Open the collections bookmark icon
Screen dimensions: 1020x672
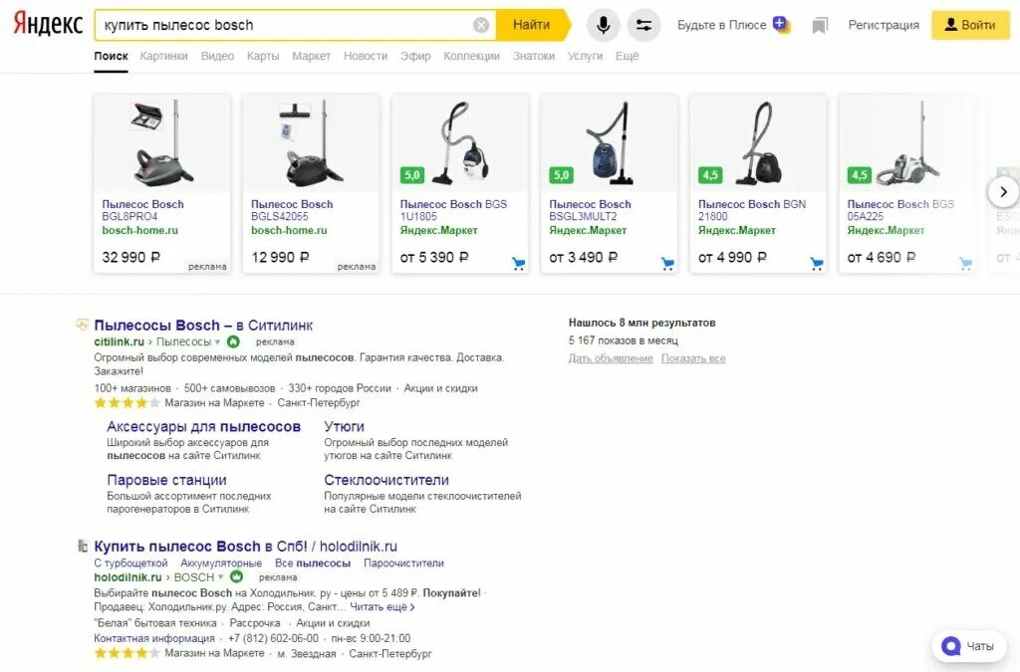click(x=820, y=25)
